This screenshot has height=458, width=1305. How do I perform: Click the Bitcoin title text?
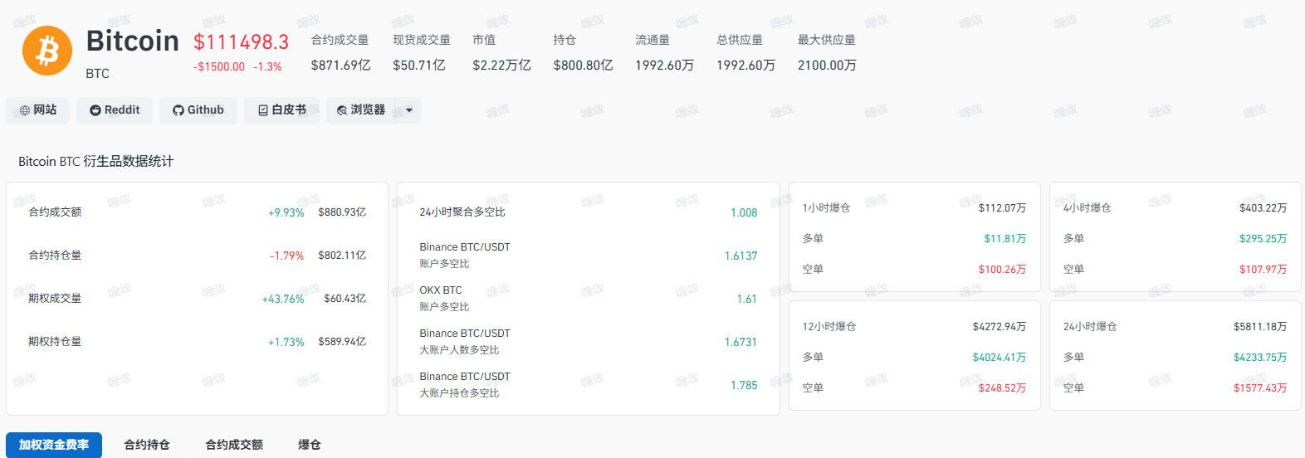[133, 41]
